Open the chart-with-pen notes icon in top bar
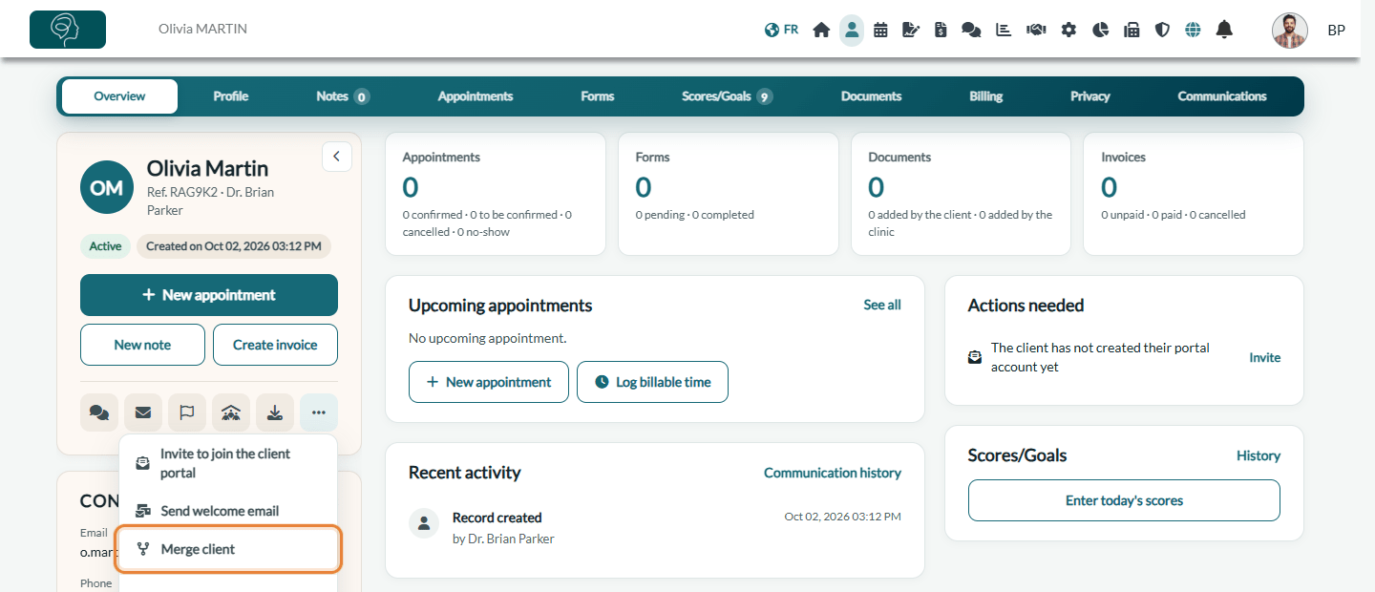 click(911, 30)
